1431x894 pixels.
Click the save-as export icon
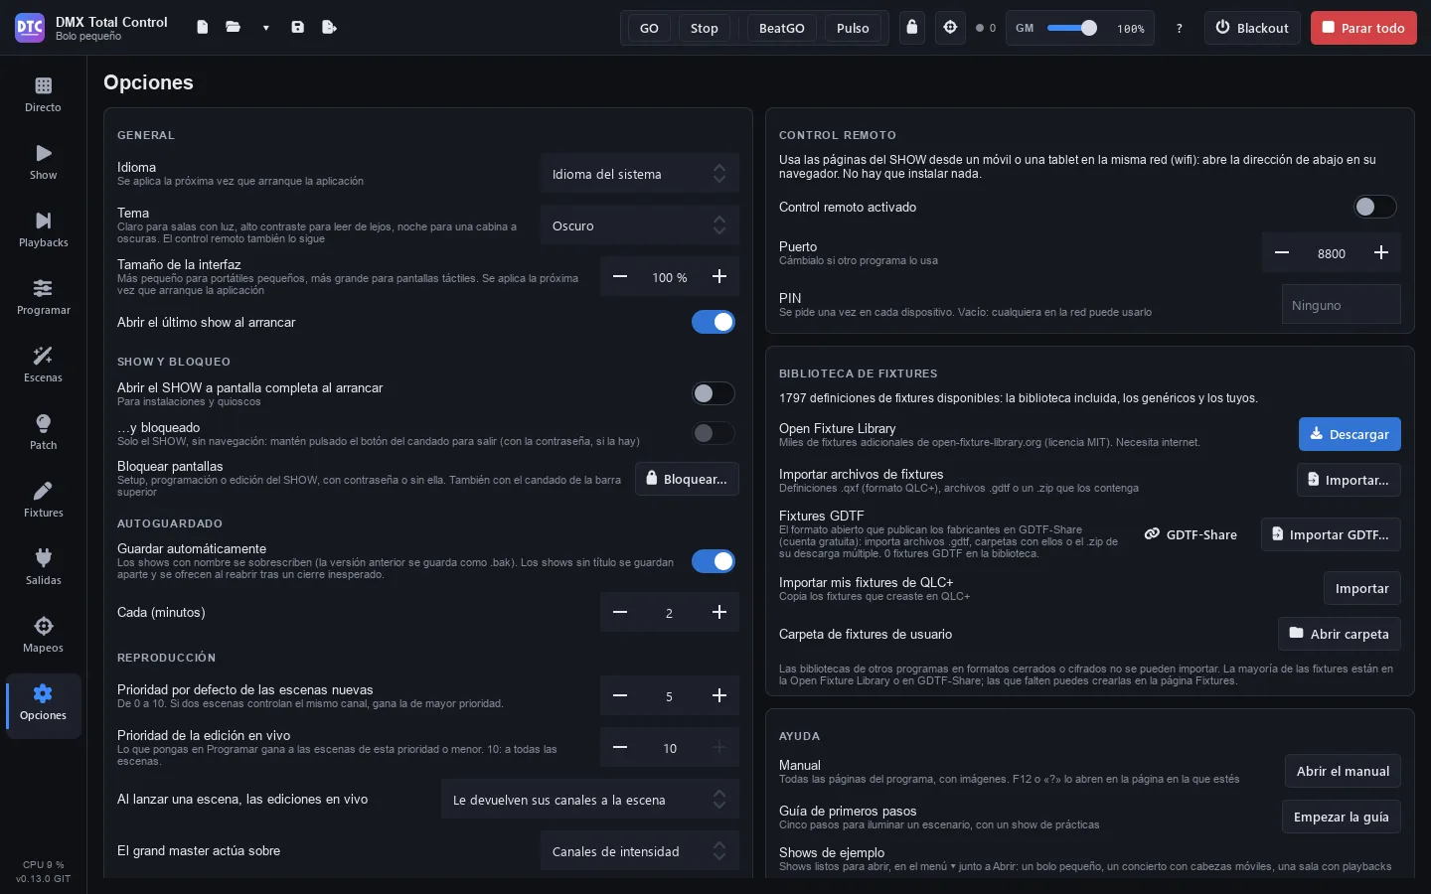329,28
